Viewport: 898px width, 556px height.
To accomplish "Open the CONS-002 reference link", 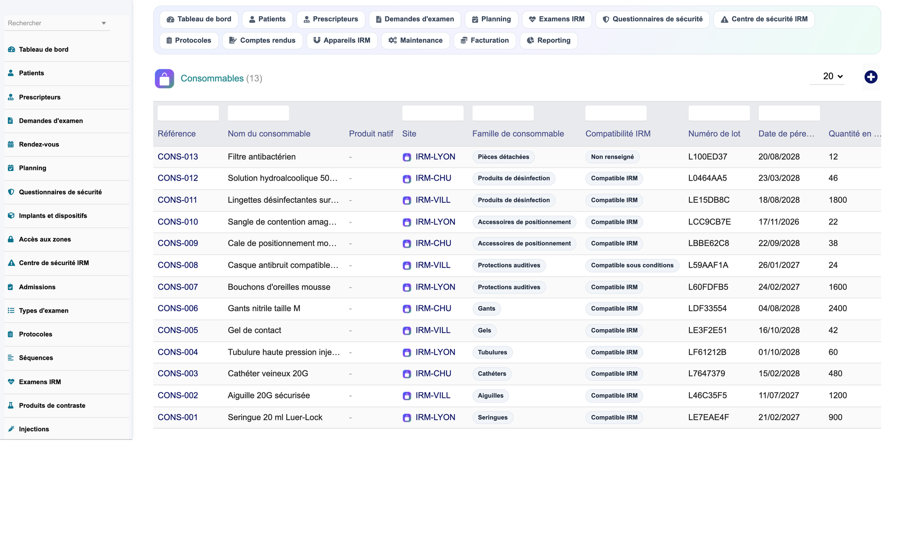I will click(178, 395).
